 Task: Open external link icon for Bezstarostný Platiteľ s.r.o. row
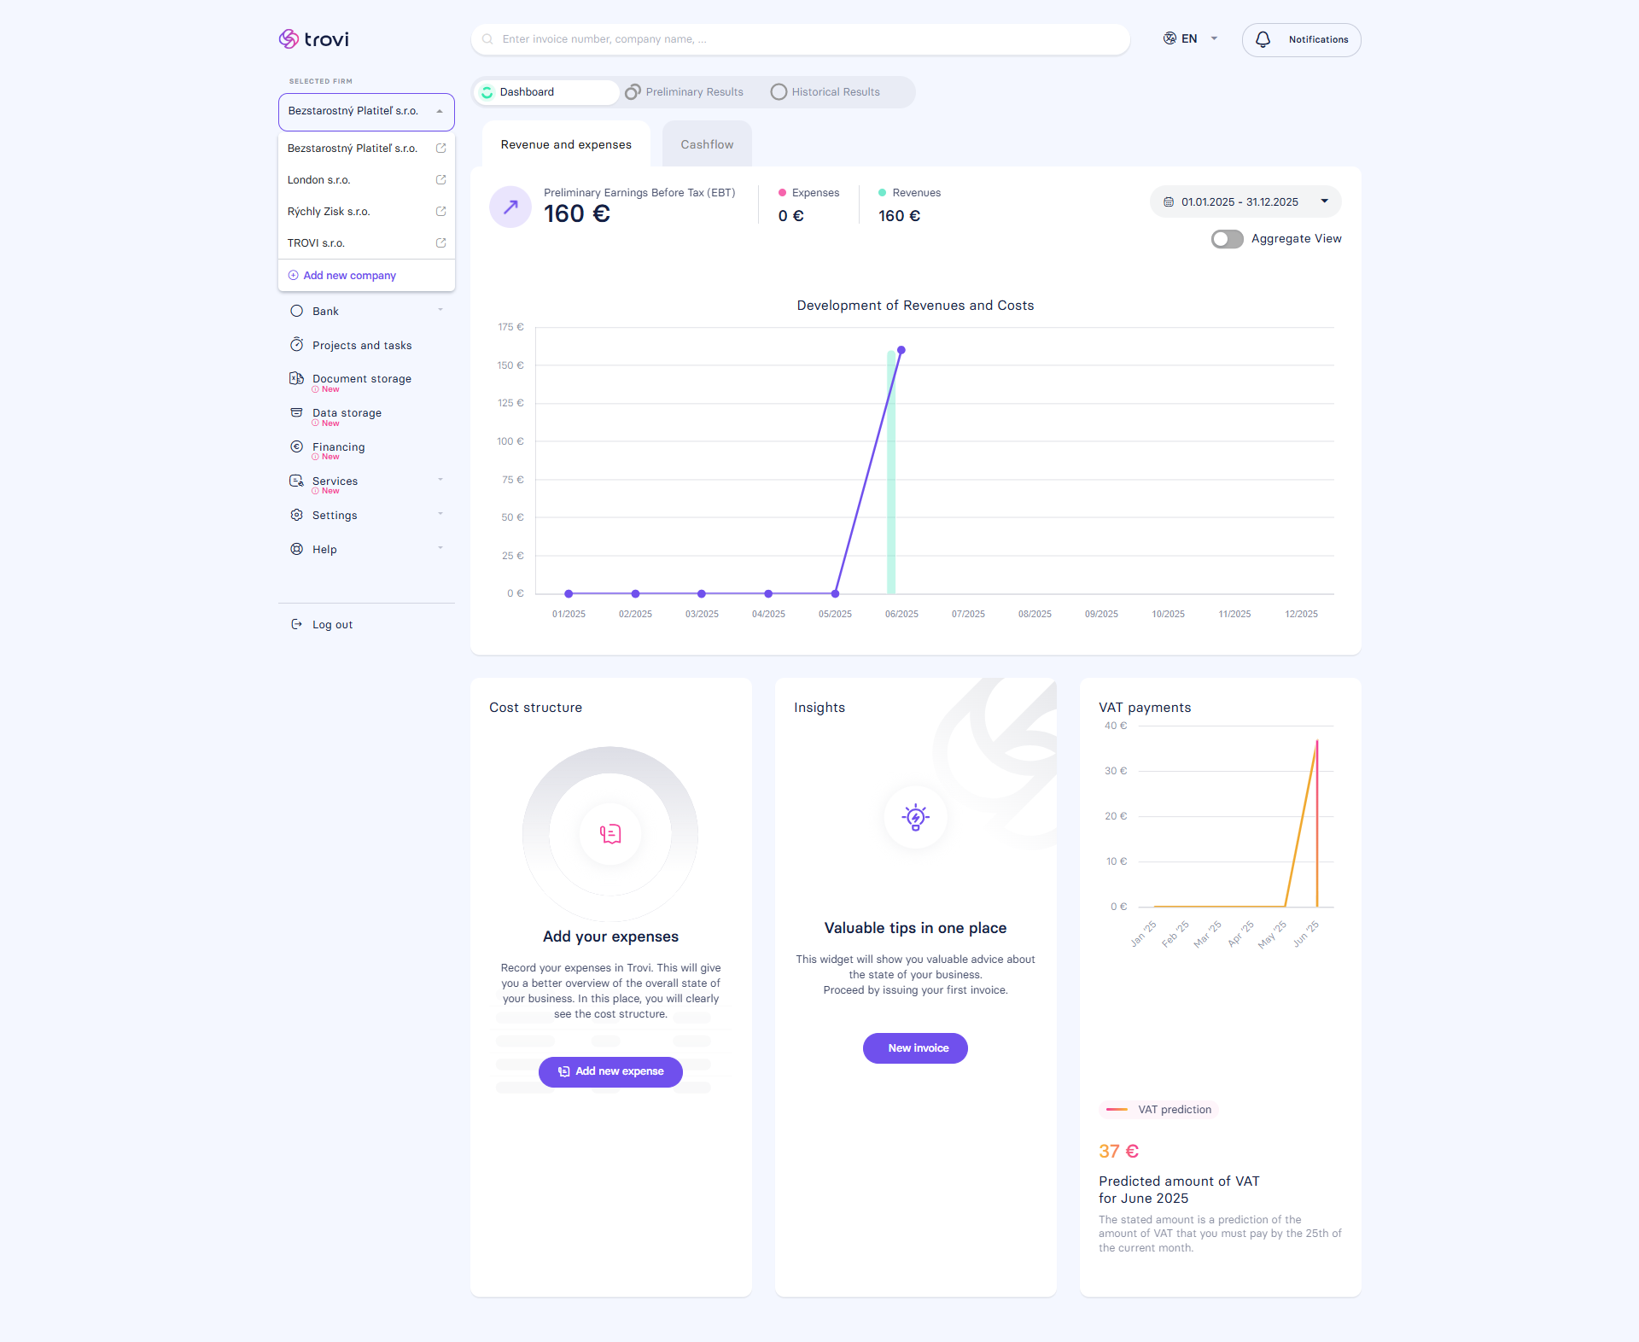point(441,149)
